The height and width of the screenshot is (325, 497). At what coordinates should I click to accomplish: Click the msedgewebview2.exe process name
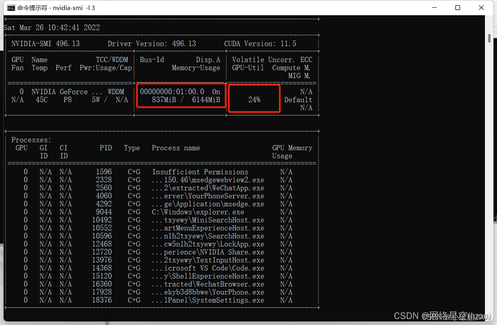[208, 180]
